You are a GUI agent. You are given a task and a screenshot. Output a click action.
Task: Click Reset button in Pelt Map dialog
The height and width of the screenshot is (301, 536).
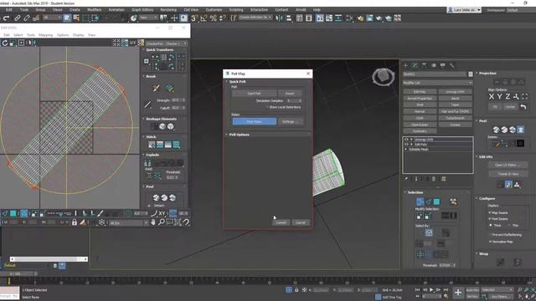point(290,93)
